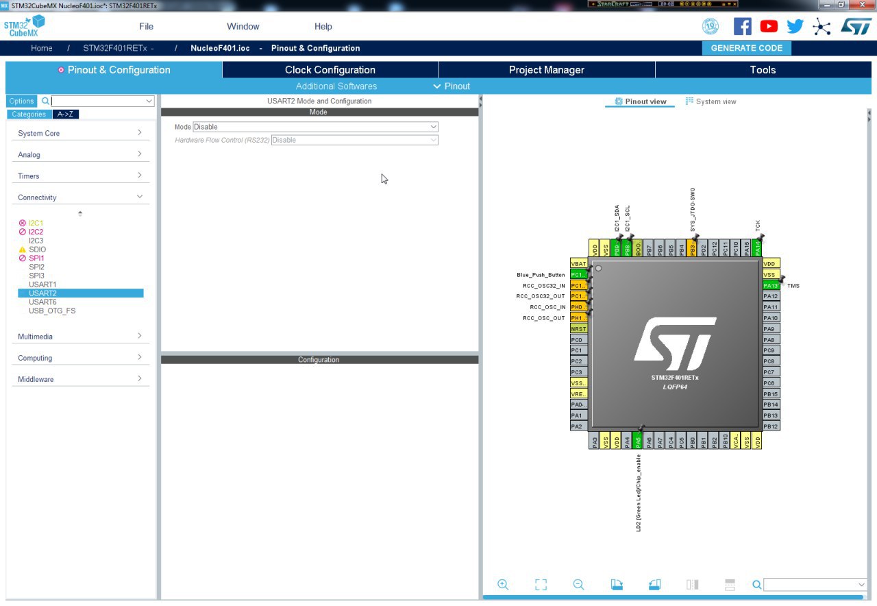Open the Pinout dropdown menu
The height and width of the screenshot is (606, 877).
pyautogui.click(x=452, y=86)
